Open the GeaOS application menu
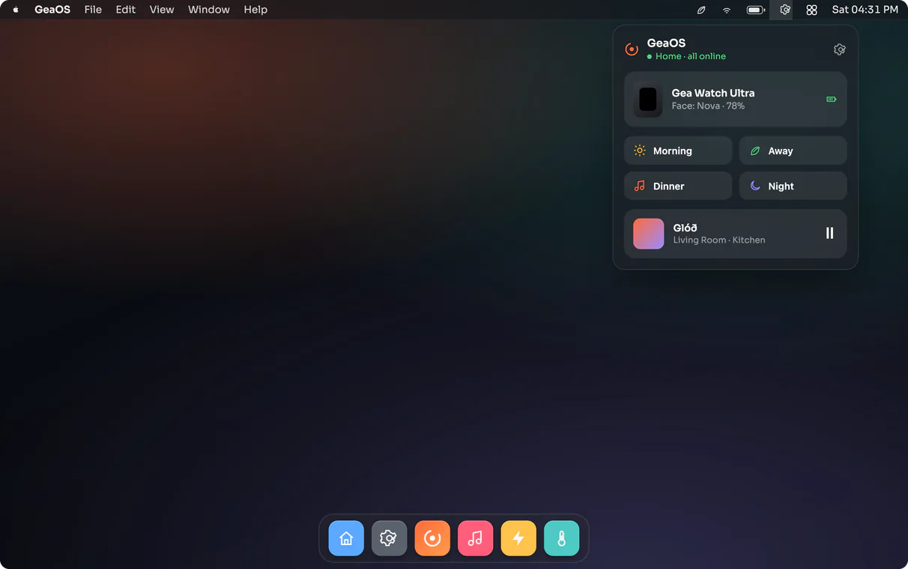908x569 pixels. (52, 10)
